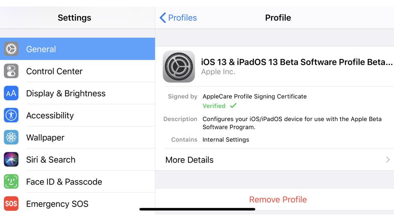Tap the red Emergency SOS icon
Viewport: 394px width, 221px height.
pyautogui.click(x=11, y=204)
